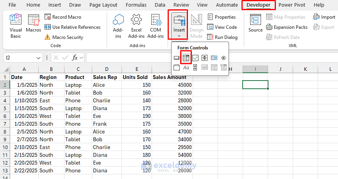Switch to the Formulas tab
Screen dimensions: 338x179
136,5
